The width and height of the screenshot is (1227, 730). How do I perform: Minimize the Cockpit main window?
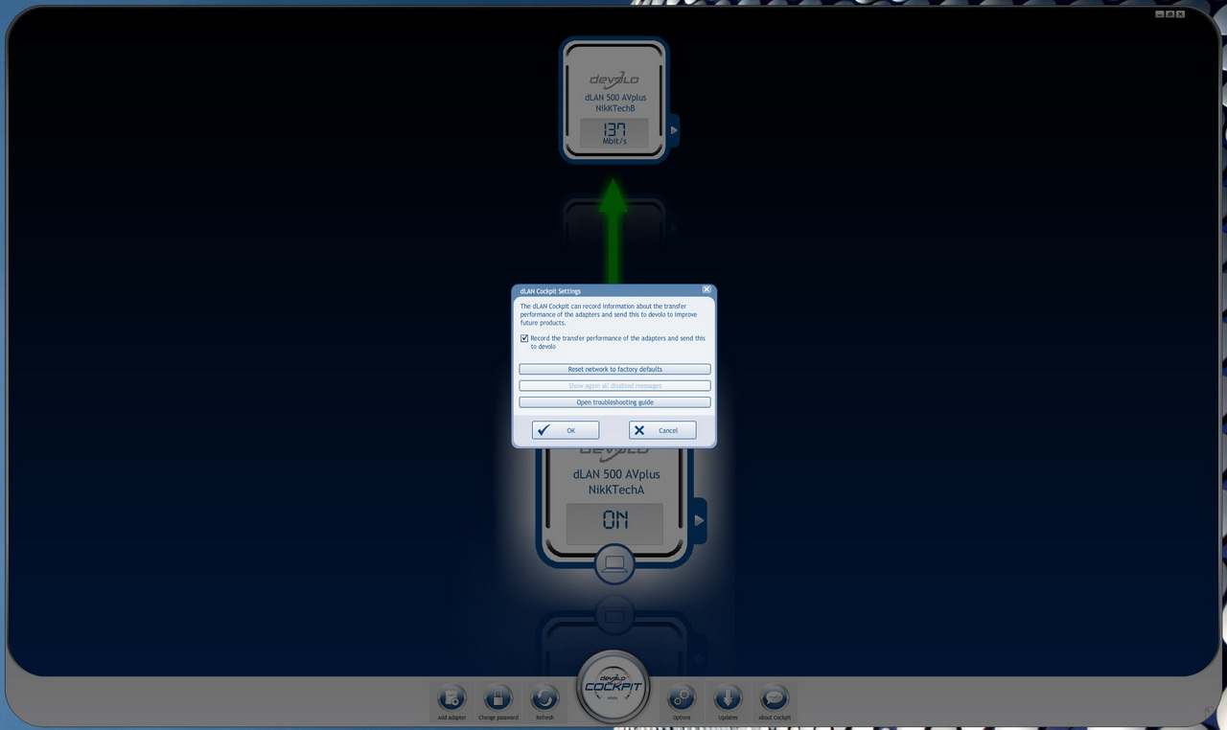(x=1160, y=14)
